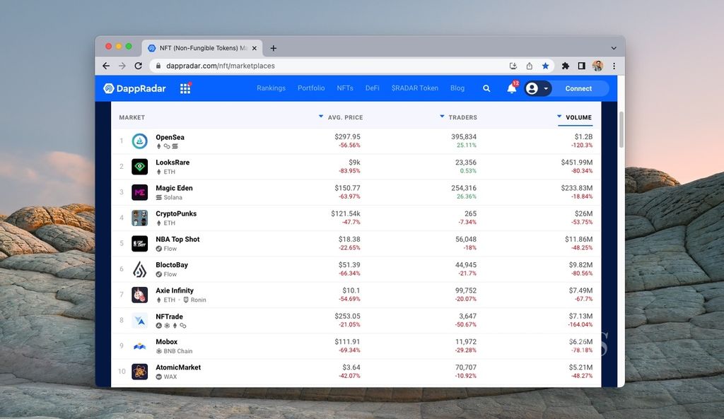The width and height of the screenshot is (724, 419).
Task: Select the NFT (Non-Fungible Tokens) tab
Action: (202, 48)
